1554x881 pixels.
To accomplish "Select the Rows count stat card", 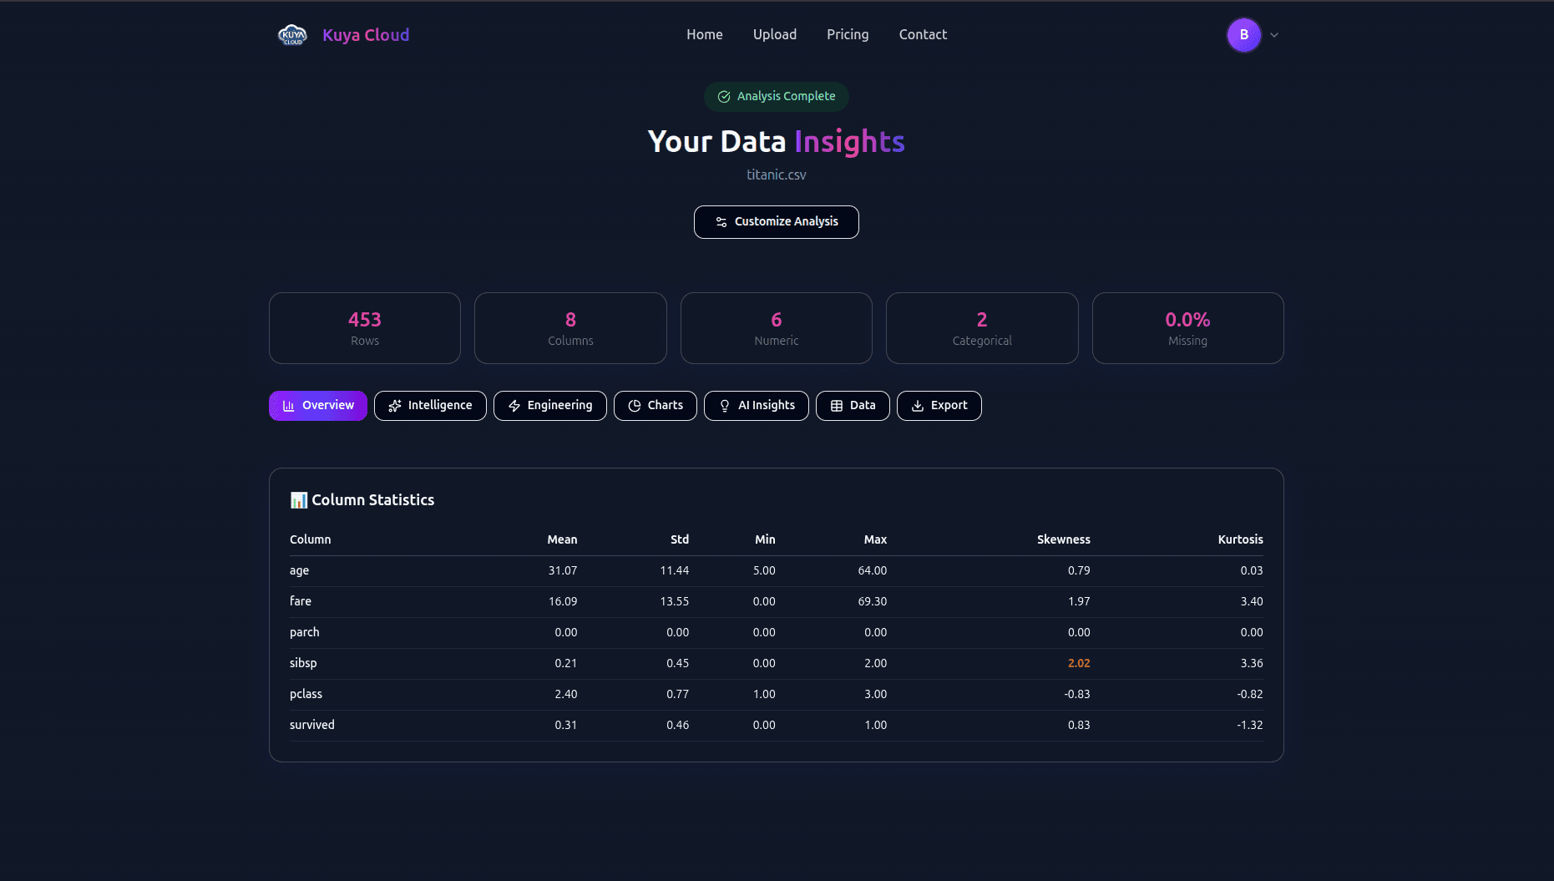I will click(365, 328).
